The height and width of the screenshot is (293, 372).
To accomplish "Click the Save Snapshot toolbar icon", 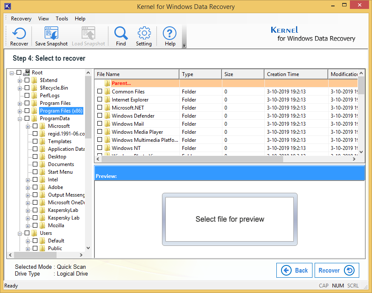I will [x=51, y=36].
